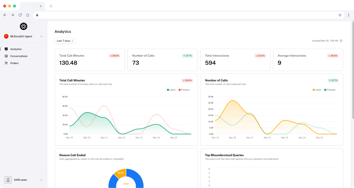
Task: Toggle Previous series in Total Call Minutes legend
Action: click(184, 90)
